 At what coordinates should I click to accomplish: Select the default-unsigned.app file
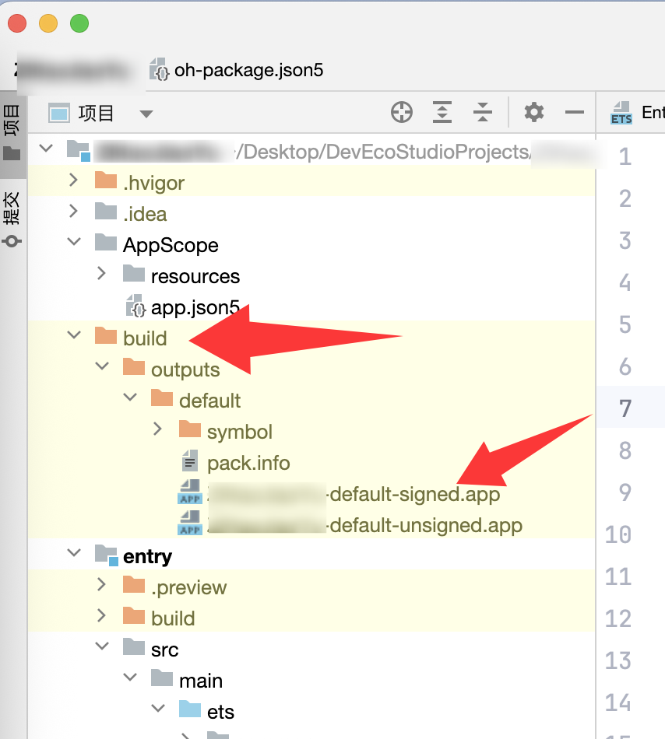coord(425,525)
